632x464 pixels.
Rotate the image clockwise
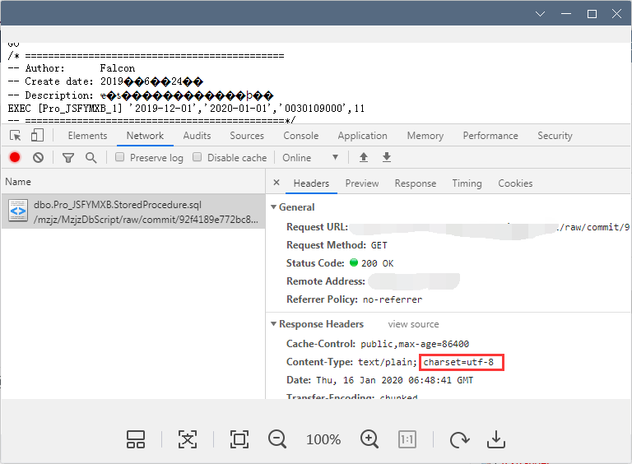459,439
